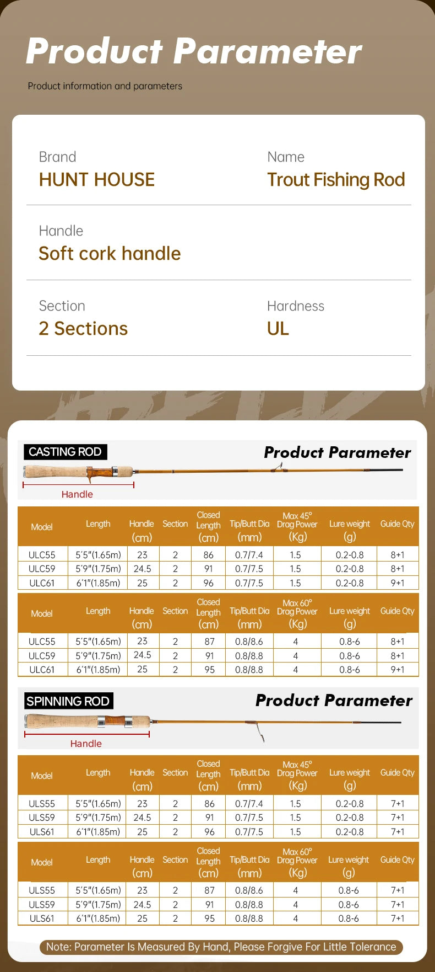Click the Product information and parameters subtitle
The height and width of the screenshot is (972, 435).
click(x=105, y=86)
